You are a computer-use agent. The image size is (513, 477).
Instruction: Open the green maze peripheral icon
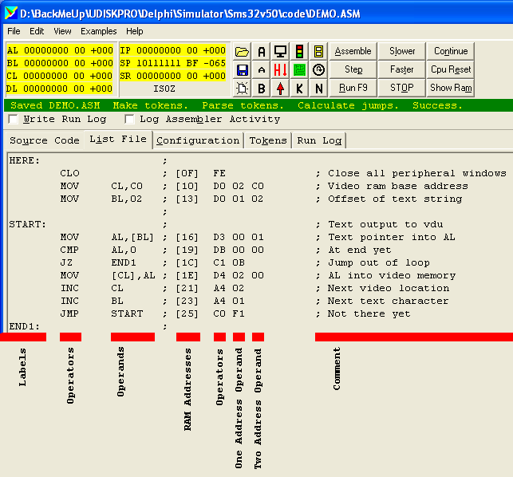pos(299,70)
